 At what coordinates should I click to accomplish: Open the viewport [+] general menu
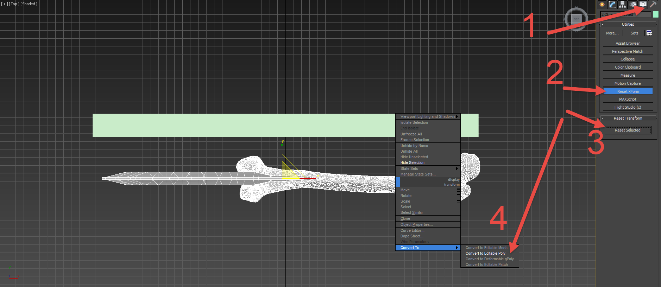(x=5, y=4)
